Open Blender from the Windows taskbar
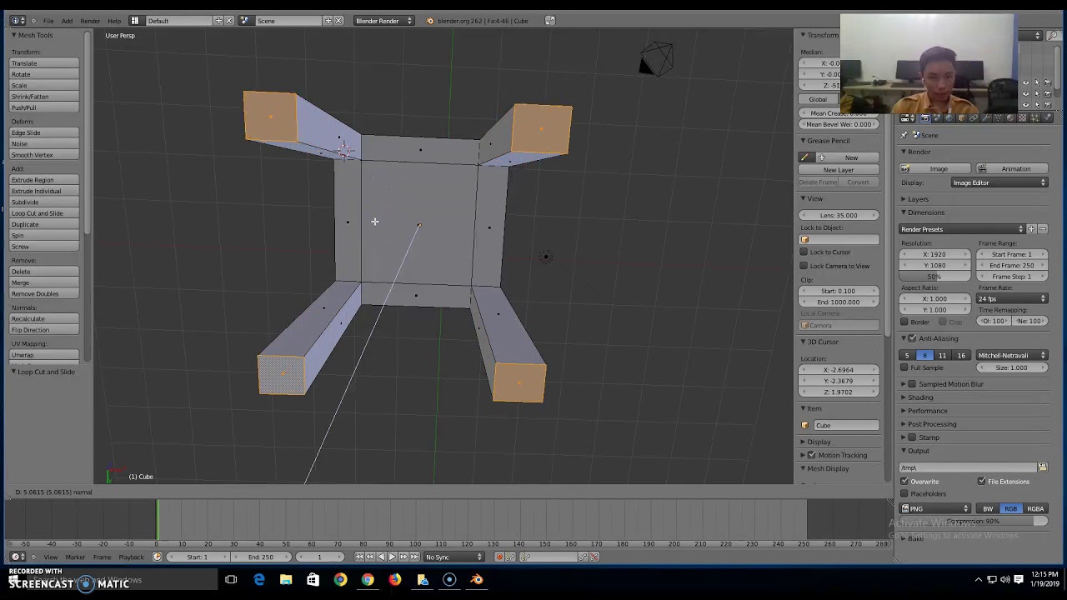The width and height of the screenshot is (1067, 600). [476, 580]
